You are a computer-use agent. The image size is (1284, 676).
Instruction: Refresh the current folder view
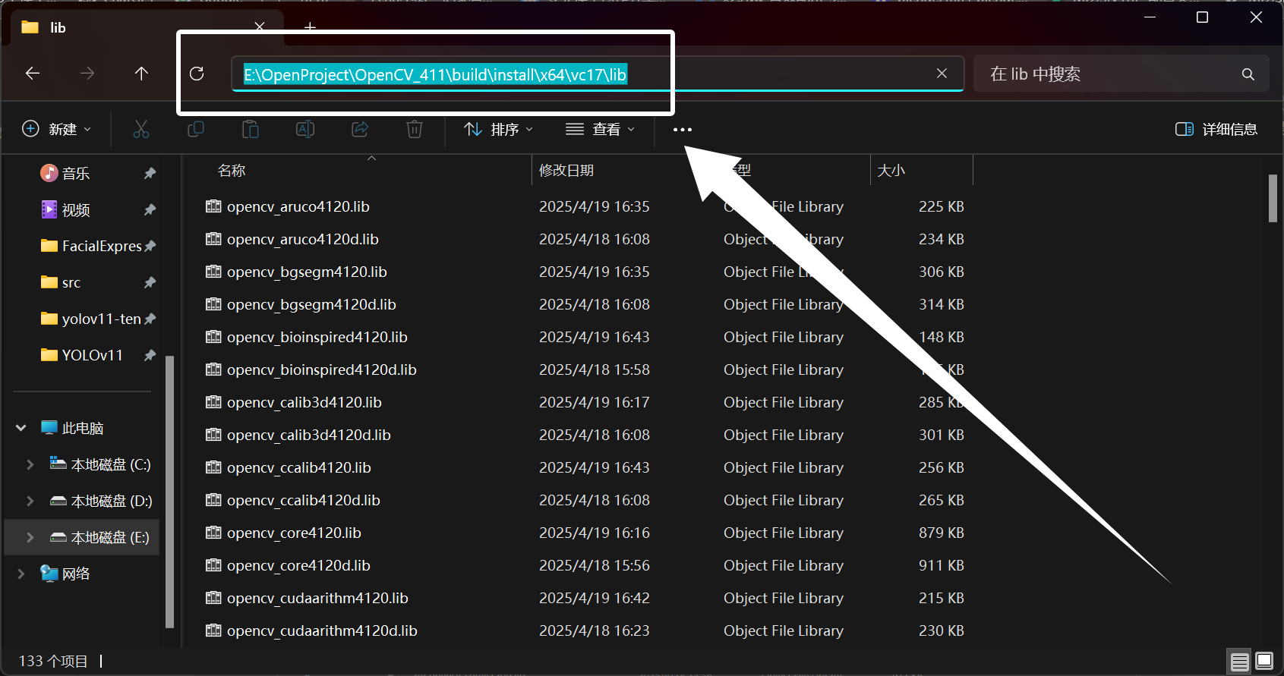pos(197,74)
